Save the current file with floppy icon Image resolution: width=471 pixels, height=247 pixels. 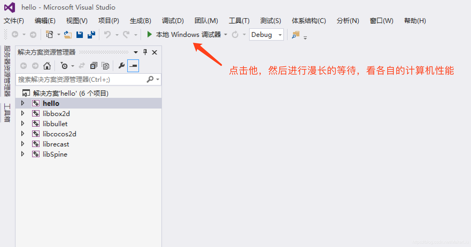[x=80, y=35]
